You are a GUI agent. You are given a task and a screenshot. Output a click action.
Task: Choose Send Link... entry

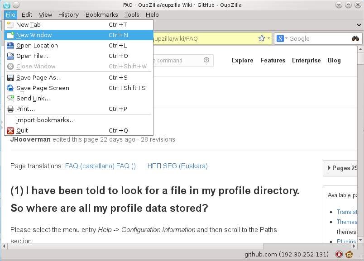[79, 98]
